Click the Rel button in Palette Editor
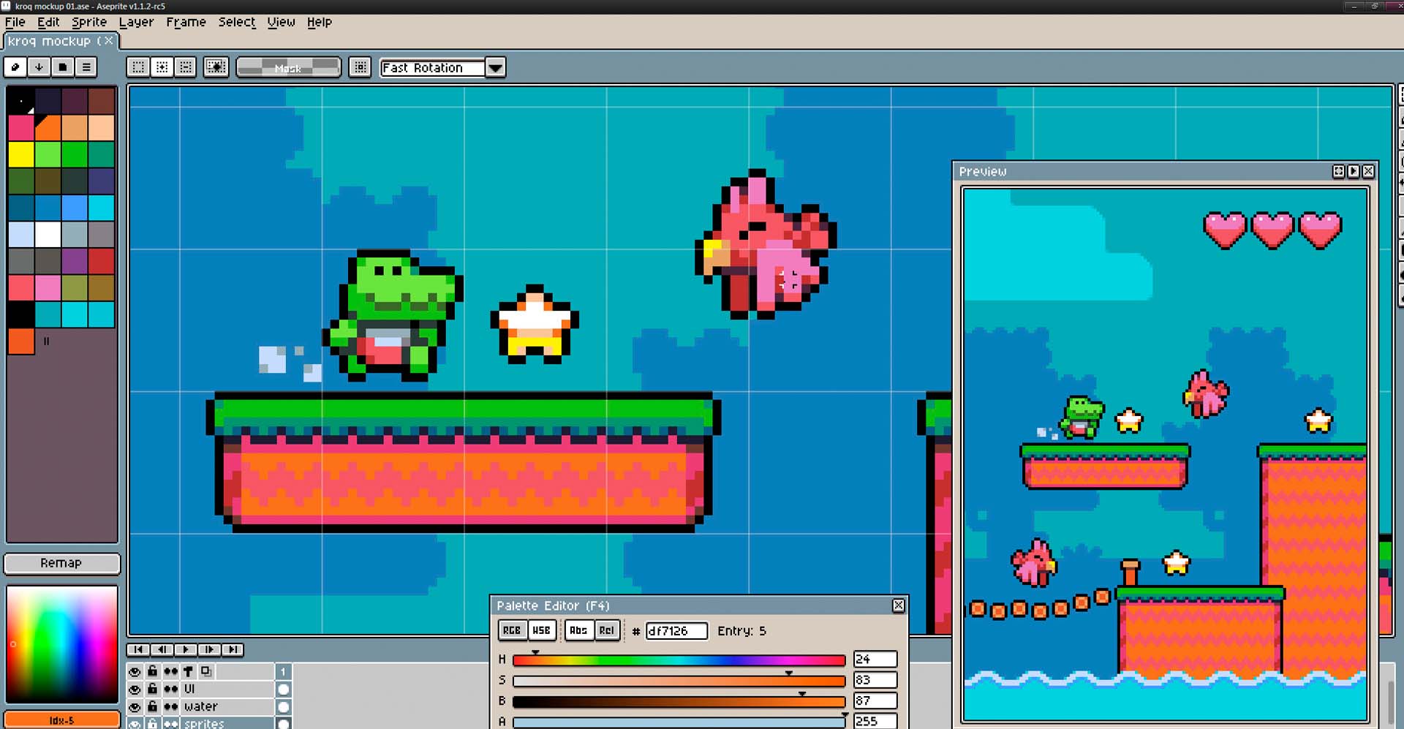The image size is (1404, 729). pos(606,630)
